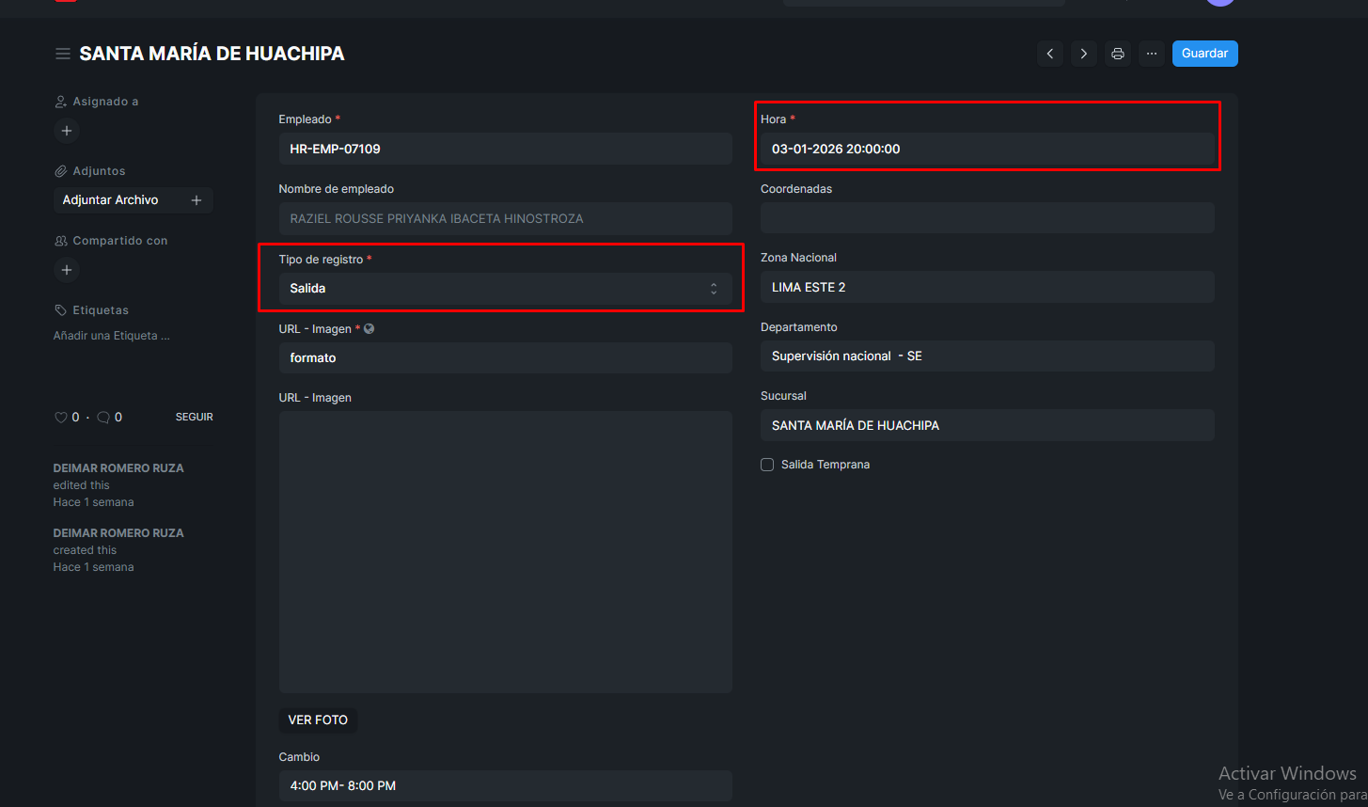Click Adjuntar Archivo button
Viewport: 1368px width, 807px height.
pyautogui.click(x=111, y=200)
